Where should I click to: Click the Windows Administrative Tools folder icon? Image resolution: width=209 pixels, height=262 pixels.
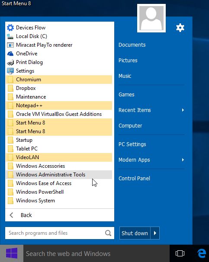pyautogui.click(x=10, y=175)
